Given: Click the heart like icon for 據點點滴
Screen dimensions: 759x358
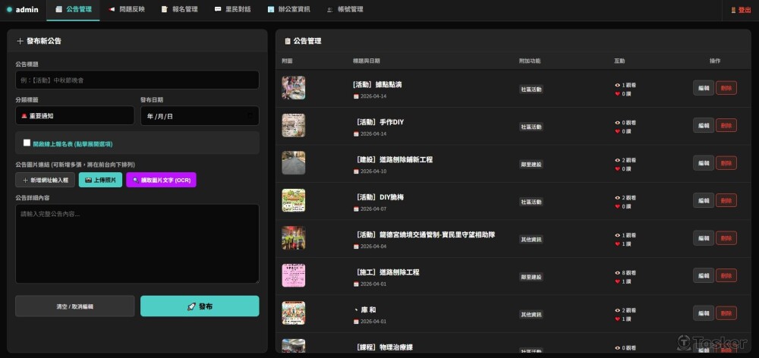Looking at the screenshot, I should (617, 94).
